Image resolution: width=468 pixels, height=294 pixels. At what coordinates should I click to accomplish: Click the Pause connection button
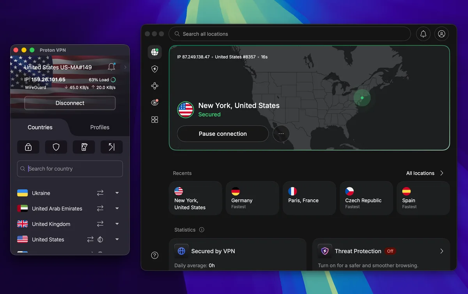[223, 134]
